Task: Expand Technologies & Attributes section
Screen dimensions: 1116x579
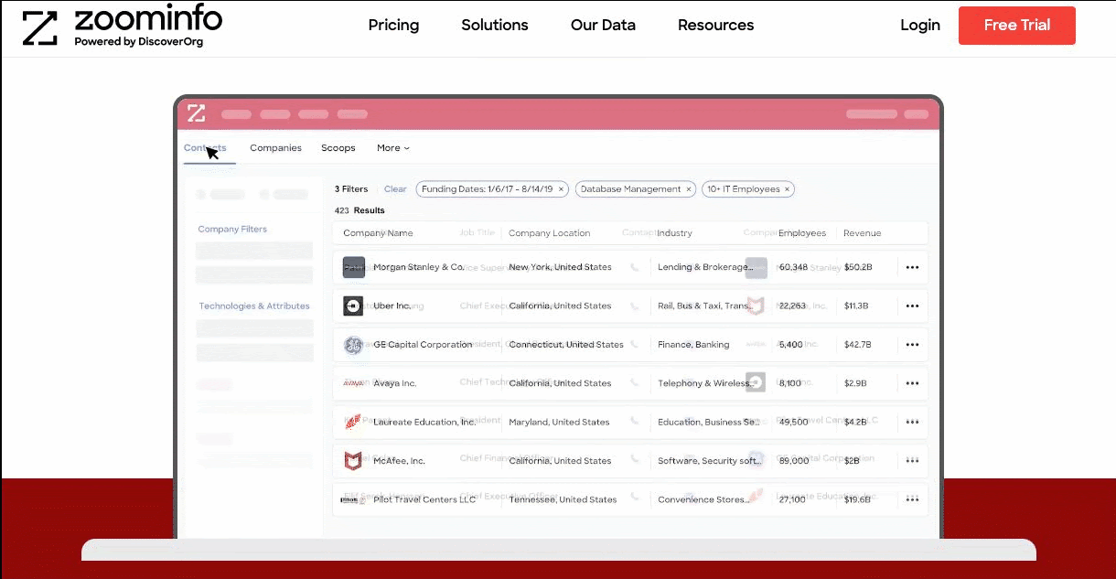Action: (x=254, y=306)
